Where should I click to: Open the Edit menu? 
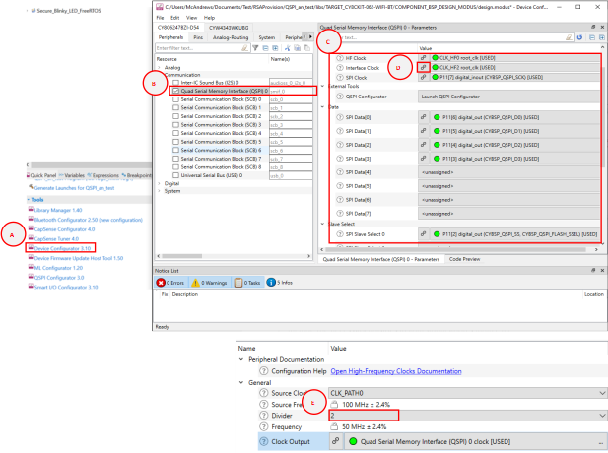click(175, 18)
